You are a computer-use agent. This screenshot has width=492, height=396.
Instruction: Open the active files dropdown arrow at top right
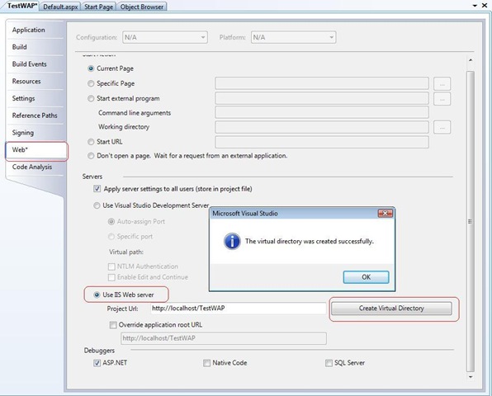click(x=475, y=6)
